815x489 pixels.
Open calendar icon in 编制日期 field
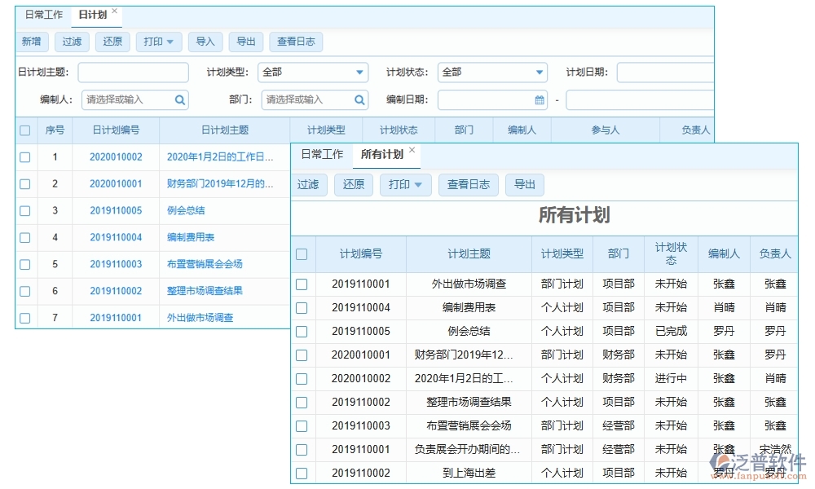tap(540, 99)
